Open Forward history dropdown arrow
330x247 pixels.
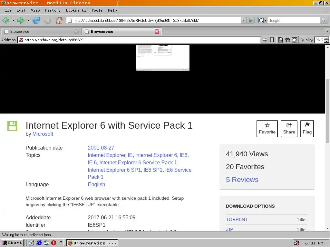tap(28, 20)
